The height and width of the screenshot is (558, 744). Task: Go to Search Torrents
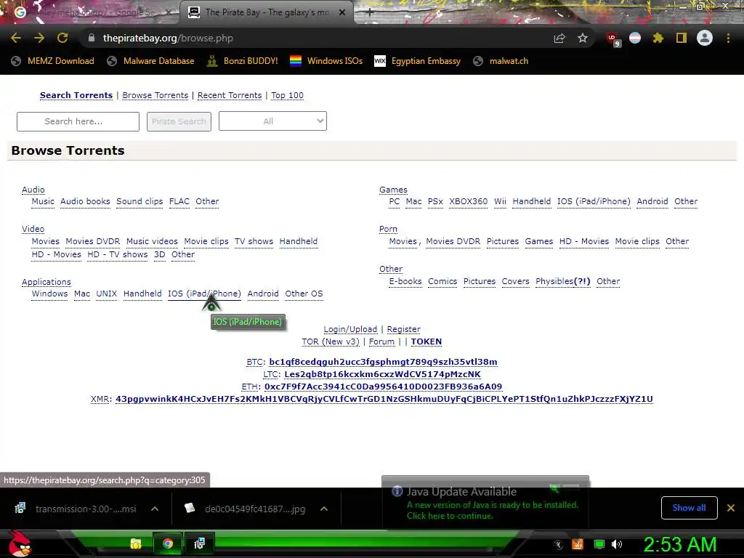coord(76,95)
